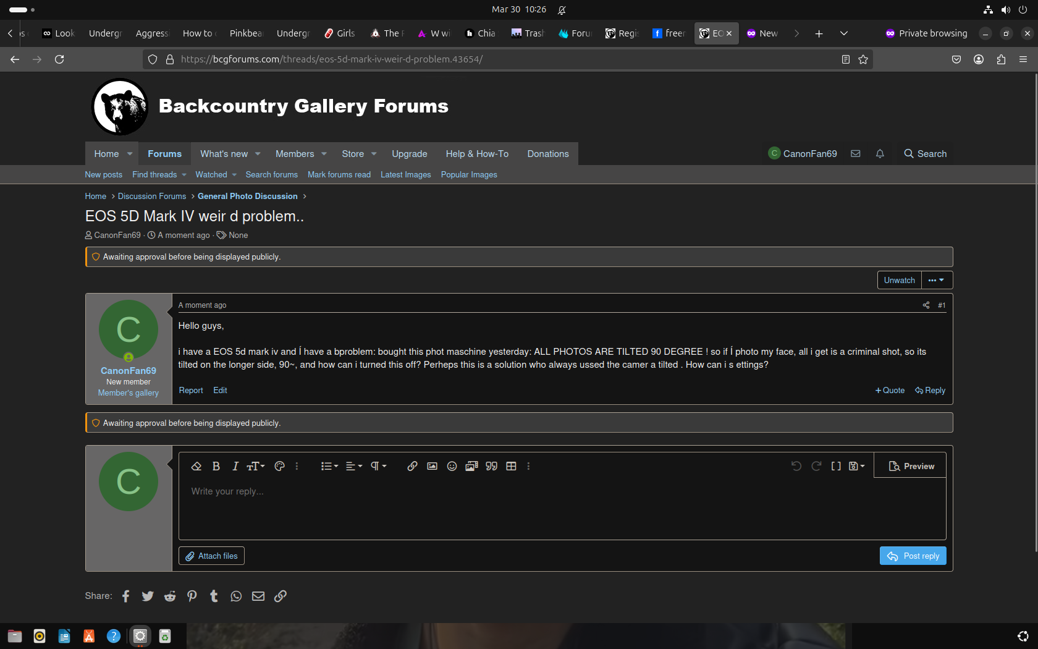Open the media gallery embed tool
The width and height of the screenshot is (1038, 649).
tap(471, 466)
